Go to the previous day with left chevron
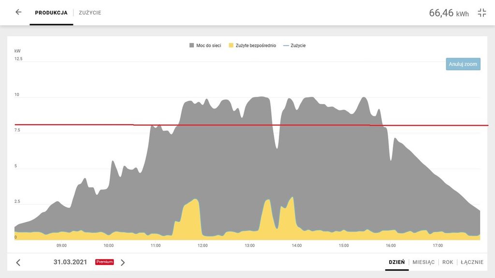The image size is (495, 278). pos(18,263)
